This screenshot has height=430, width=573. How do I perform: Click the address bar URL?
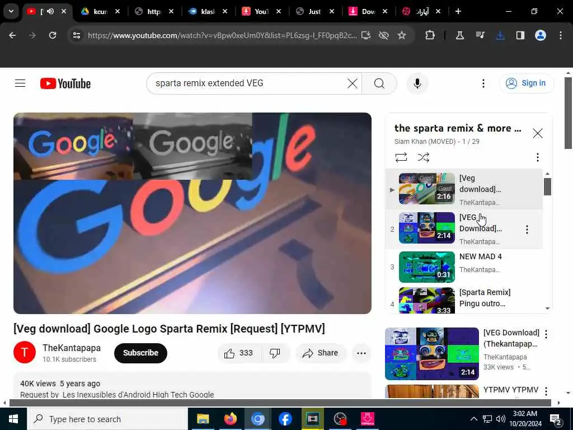tap(222, 35)
